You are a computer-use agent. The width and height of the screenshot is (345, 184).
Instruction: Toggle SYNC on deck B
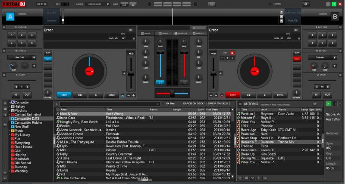coord(280,95)
